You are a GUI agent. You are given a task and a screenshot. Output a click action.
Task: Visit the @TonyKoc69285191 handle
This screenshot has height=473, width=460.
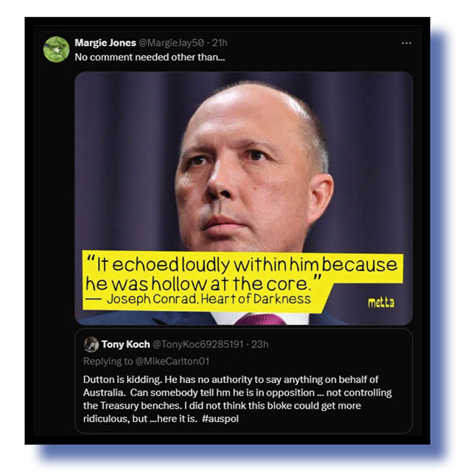pos(198,344)
